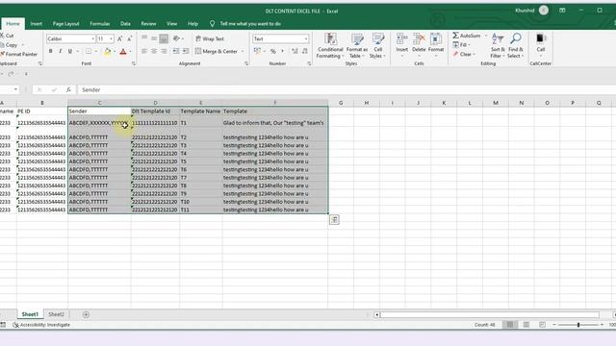This screenshot has height=346, width=616.
Task: Open the Borders button
Action: tap(89, 51)
